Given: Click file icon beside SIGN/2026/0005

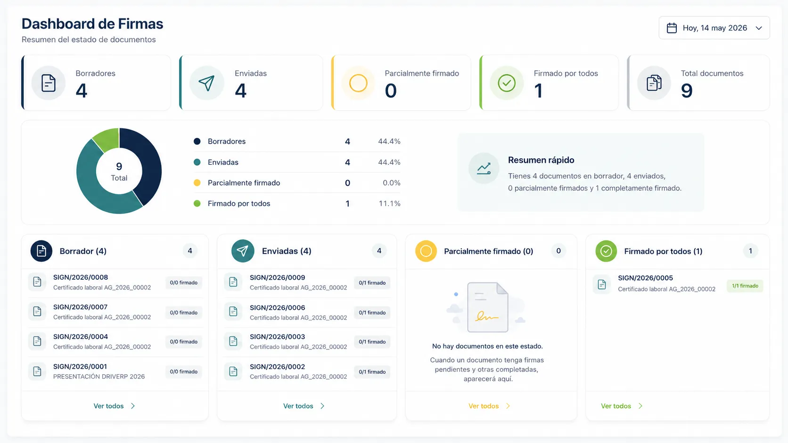Looking at the screenshot, I should pos(602,284).
